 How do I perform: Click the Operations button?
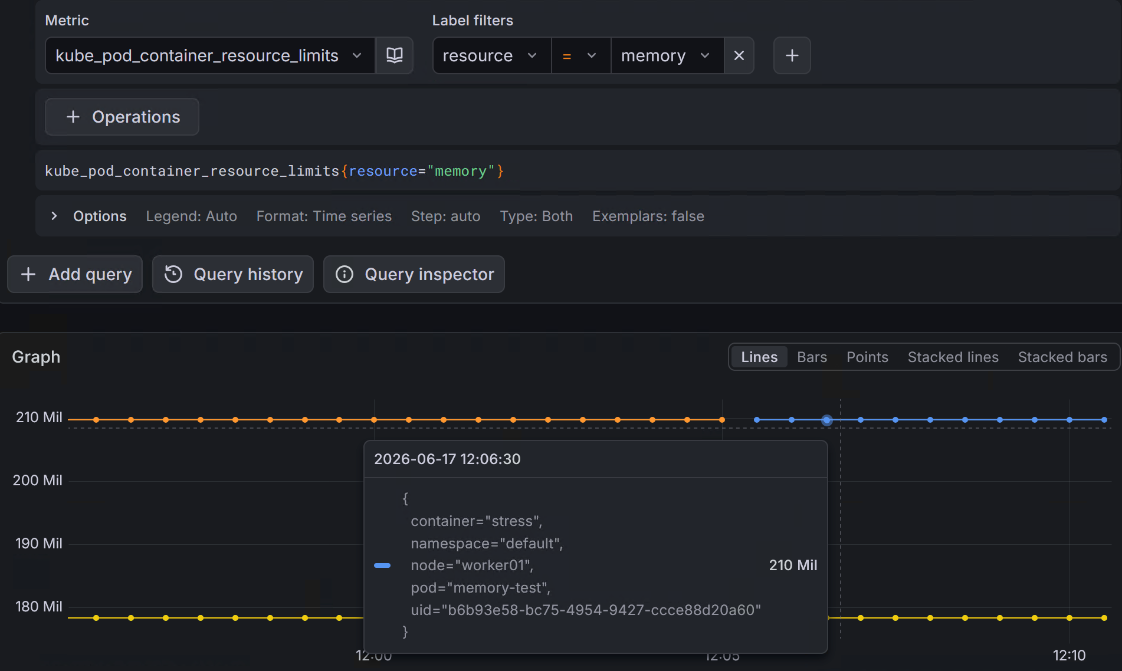pyautogui.click(x=122, y=117)
